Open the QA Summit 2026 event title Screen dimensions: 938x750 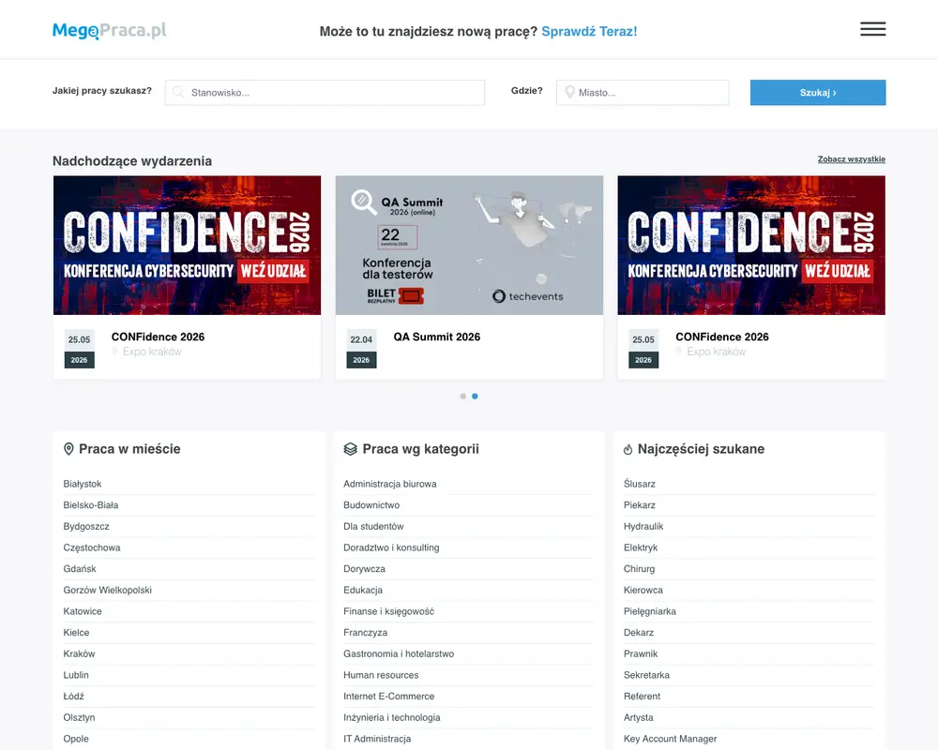pyautogui.click(x=437, y=337)
